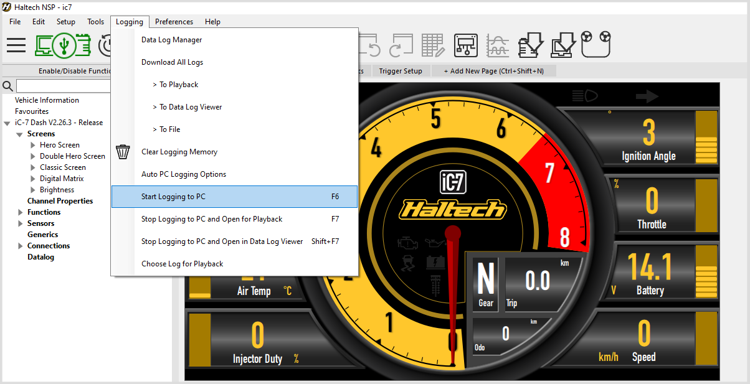Open the Setup menu

pyautogui.click(x=66, y=22)
